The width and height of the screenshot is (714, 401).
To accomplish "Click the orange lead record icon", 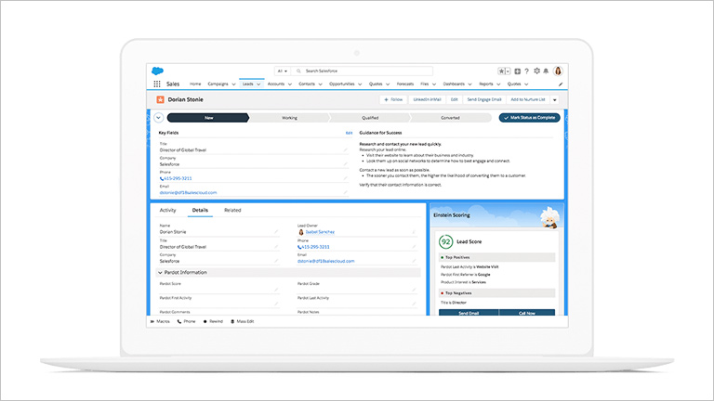I will tap(160, 99).
